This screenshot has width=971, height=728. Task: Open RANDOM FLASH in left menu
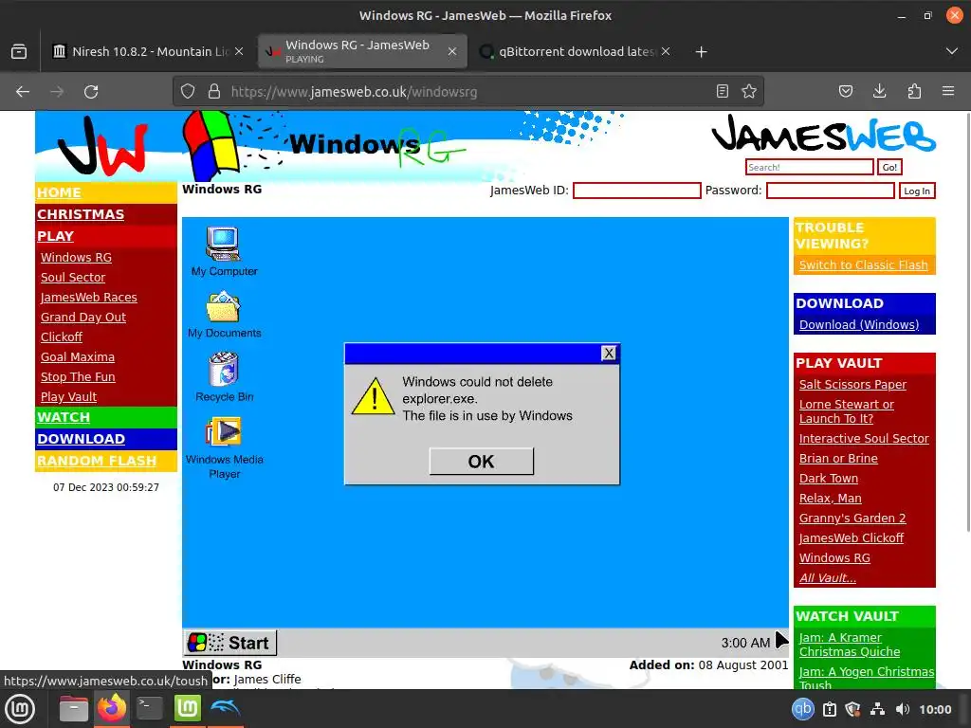[97, 461]
